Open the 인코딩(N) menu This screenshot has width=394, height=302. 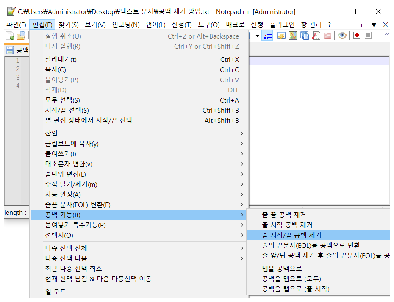[x=126, y=25]
